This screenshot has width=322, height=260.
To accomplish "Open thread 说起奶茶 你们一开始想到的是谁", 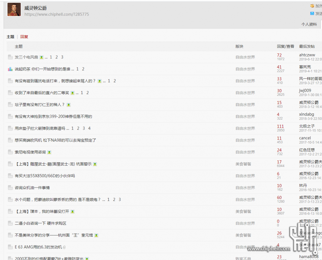I will [42, 69].
